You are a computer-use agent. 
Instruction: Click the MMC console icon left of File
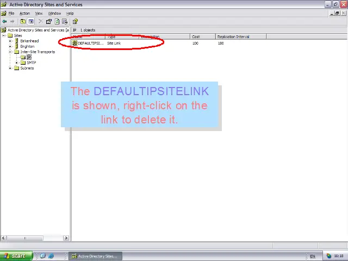pos(4,13)
